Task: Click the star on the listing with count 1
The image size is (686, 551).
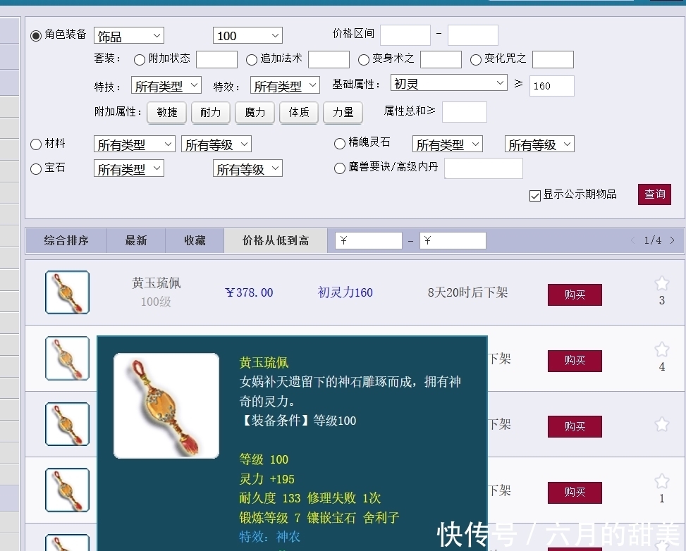Action: click(661, 481)
